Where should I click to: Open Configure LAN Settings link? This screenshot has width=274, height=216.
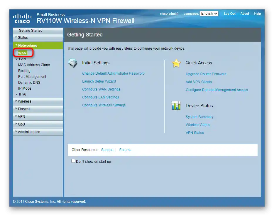pyautogui.click(x=101, y=97)
